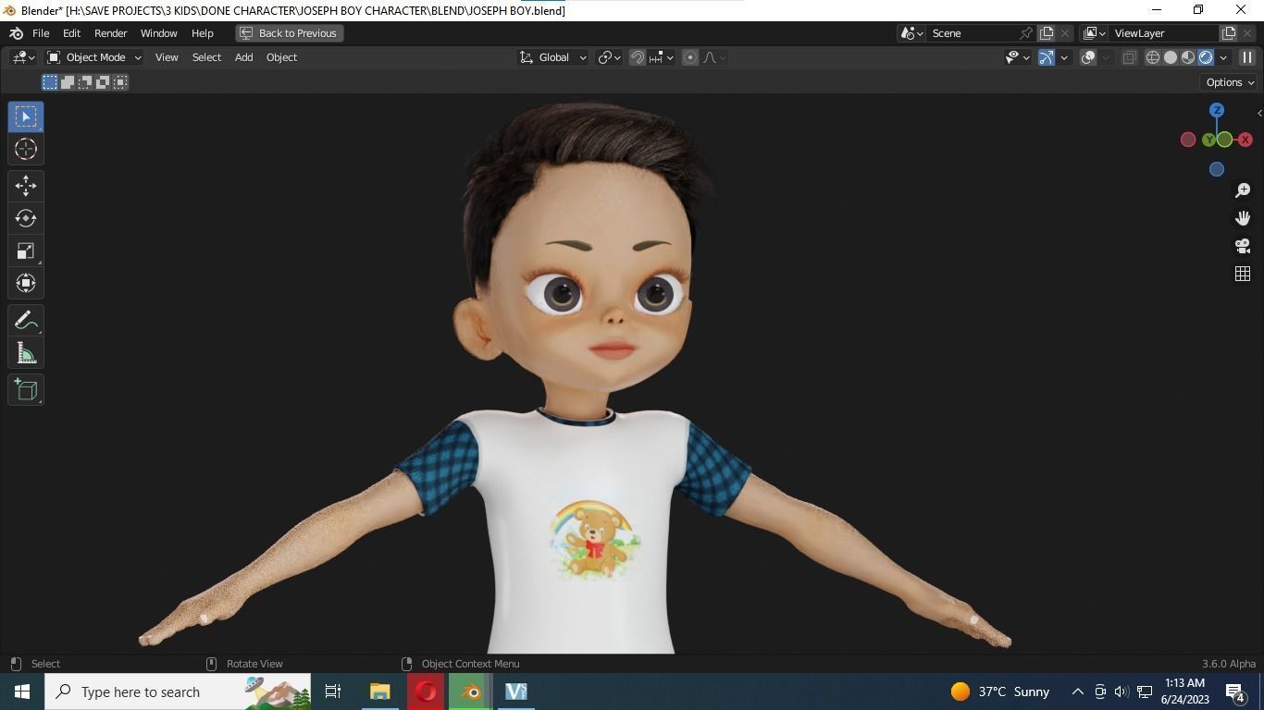This screenshot has height=710, width=1264.
Task: Open the Edit menu
Action: tap(71, 33)
